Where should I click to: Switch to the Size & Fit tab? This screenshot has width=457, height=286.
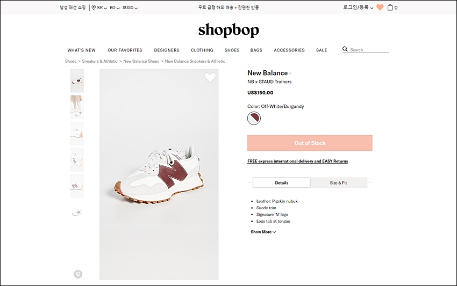pos(338,183)
